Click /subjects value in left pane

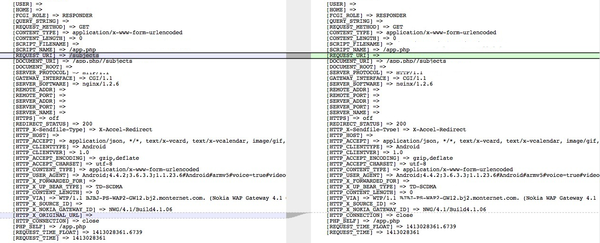(84, 56)
